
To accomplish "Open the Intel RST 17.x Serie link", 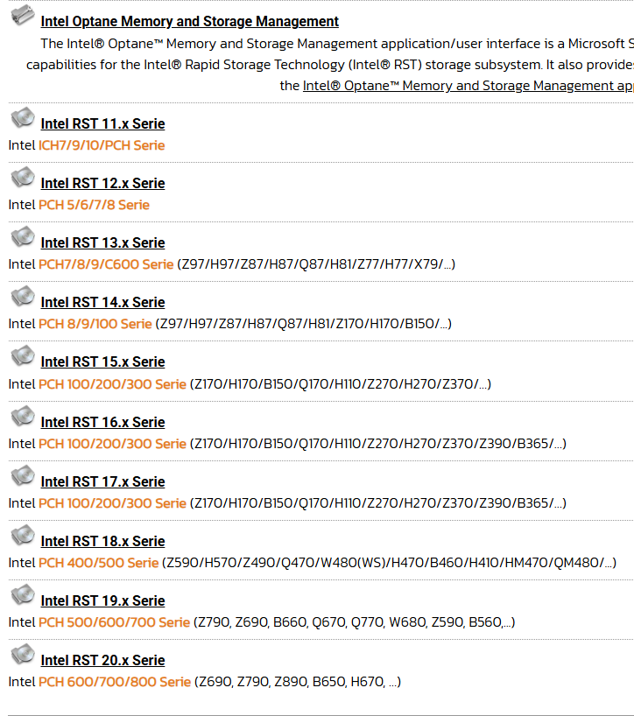I will pyautogui.click(x=102, y=481).
